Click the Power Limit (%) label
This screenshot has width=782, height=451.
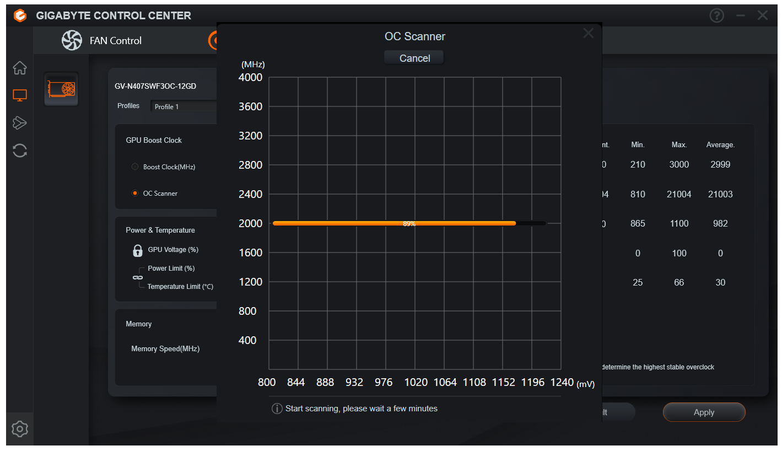coord(171,269)
